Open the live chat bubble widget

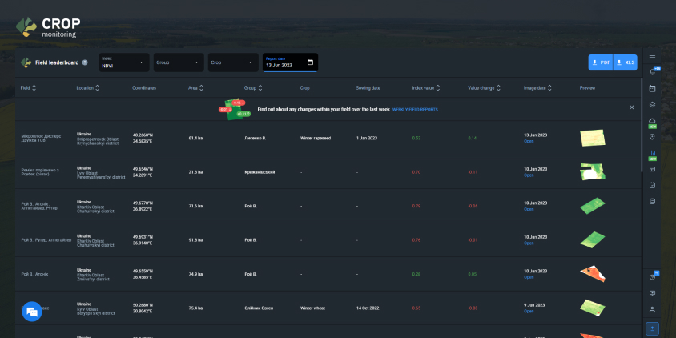(x=32, y=312)
